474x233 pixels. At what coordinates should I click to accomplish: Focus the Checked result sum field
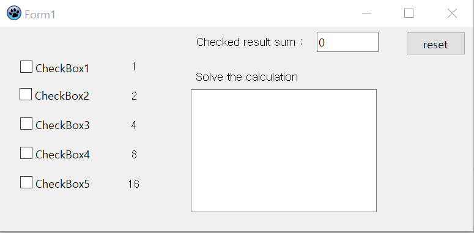point(347,42)
